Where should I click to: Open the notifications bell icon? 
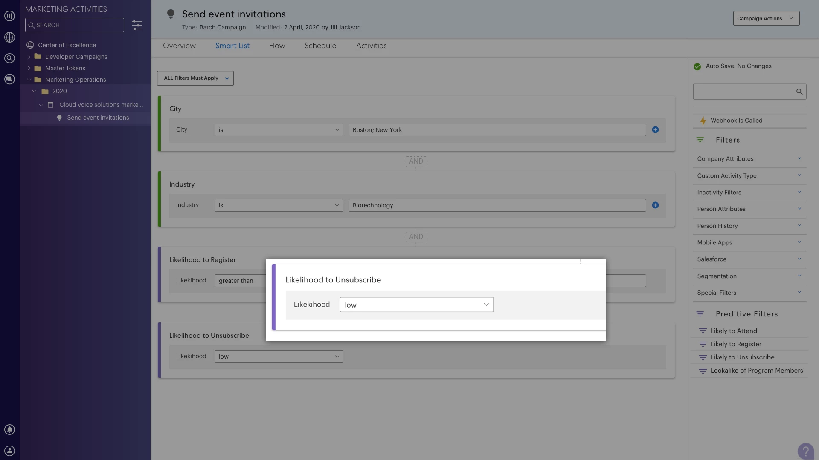pyautogui.click(x=9, y=430)
